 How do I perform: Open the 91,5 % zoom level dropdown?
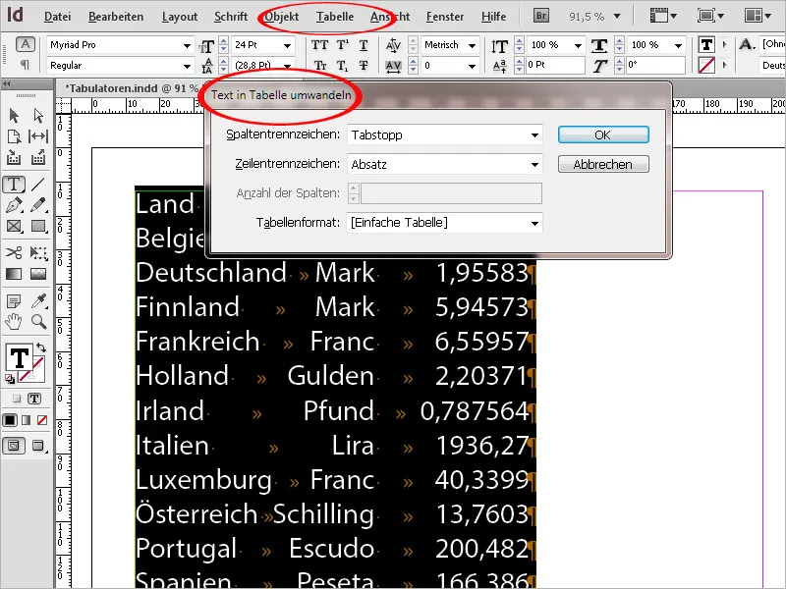617,16
